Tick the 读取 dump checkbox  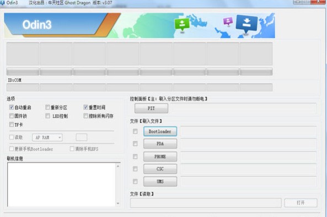pyautogui.click(x=11, y=137)
